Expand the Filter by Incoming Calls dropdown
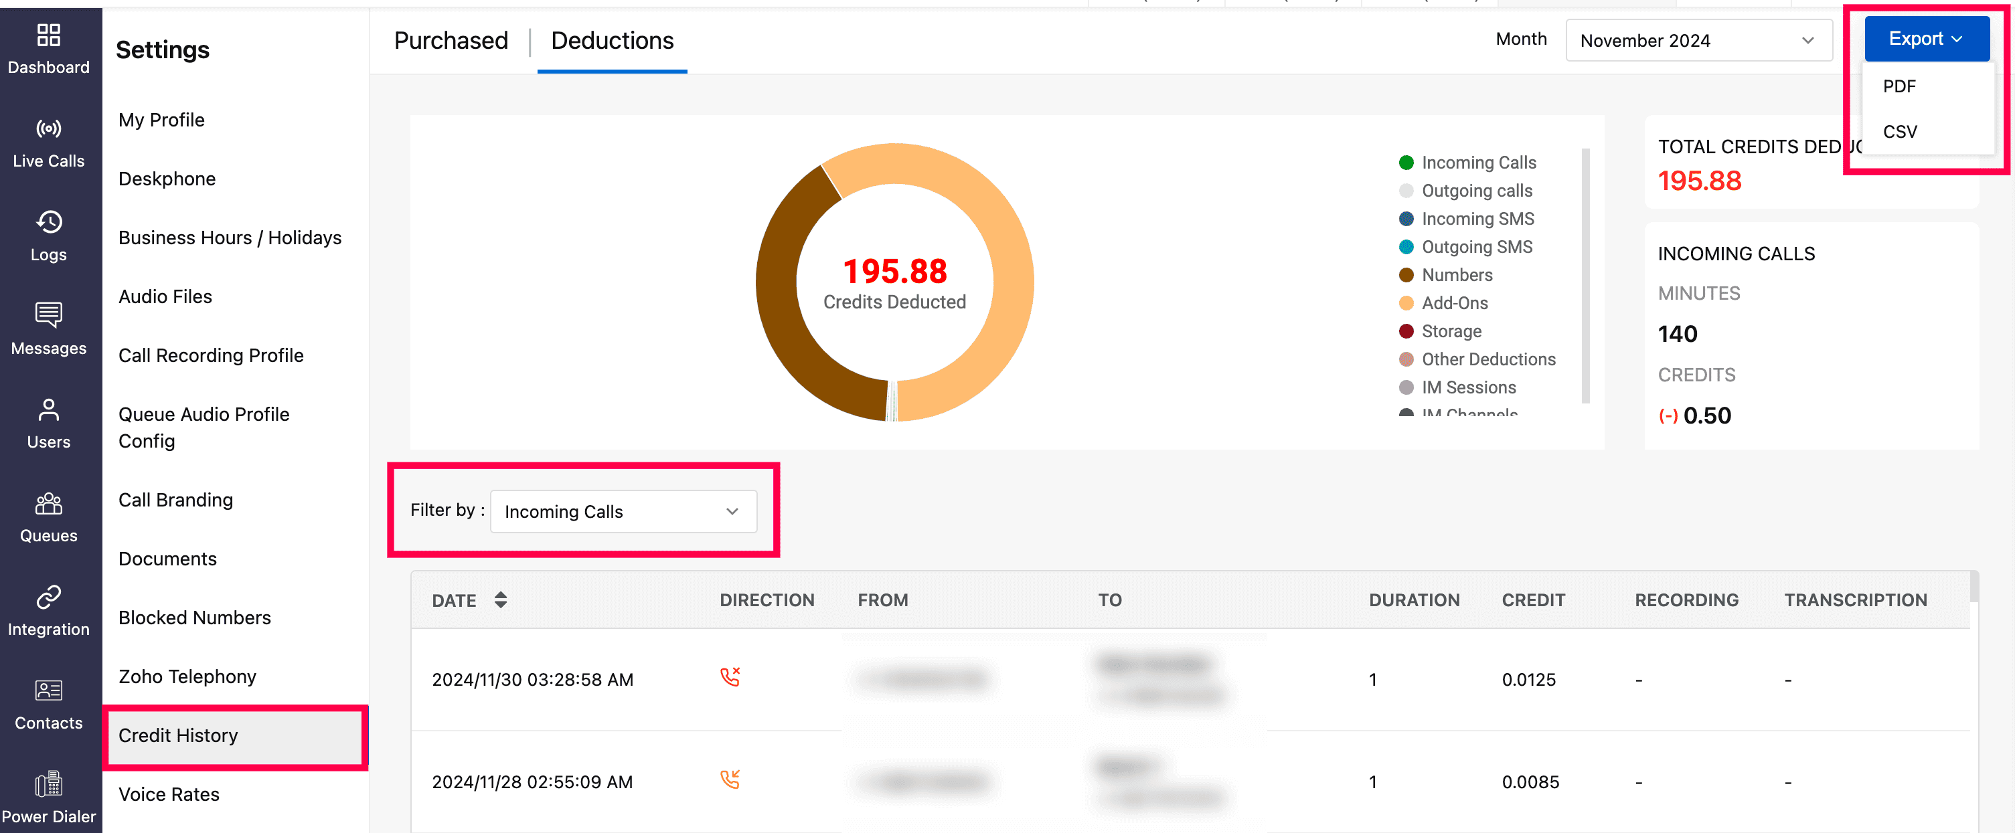2015x833 pixels. click(623, 512)
